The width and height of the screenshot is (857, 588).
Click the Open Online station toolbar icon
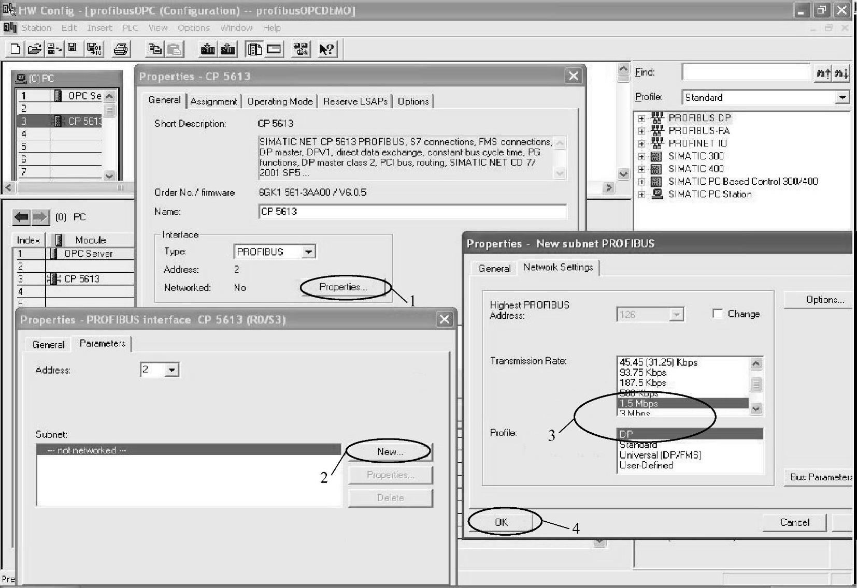click(54, 49)
